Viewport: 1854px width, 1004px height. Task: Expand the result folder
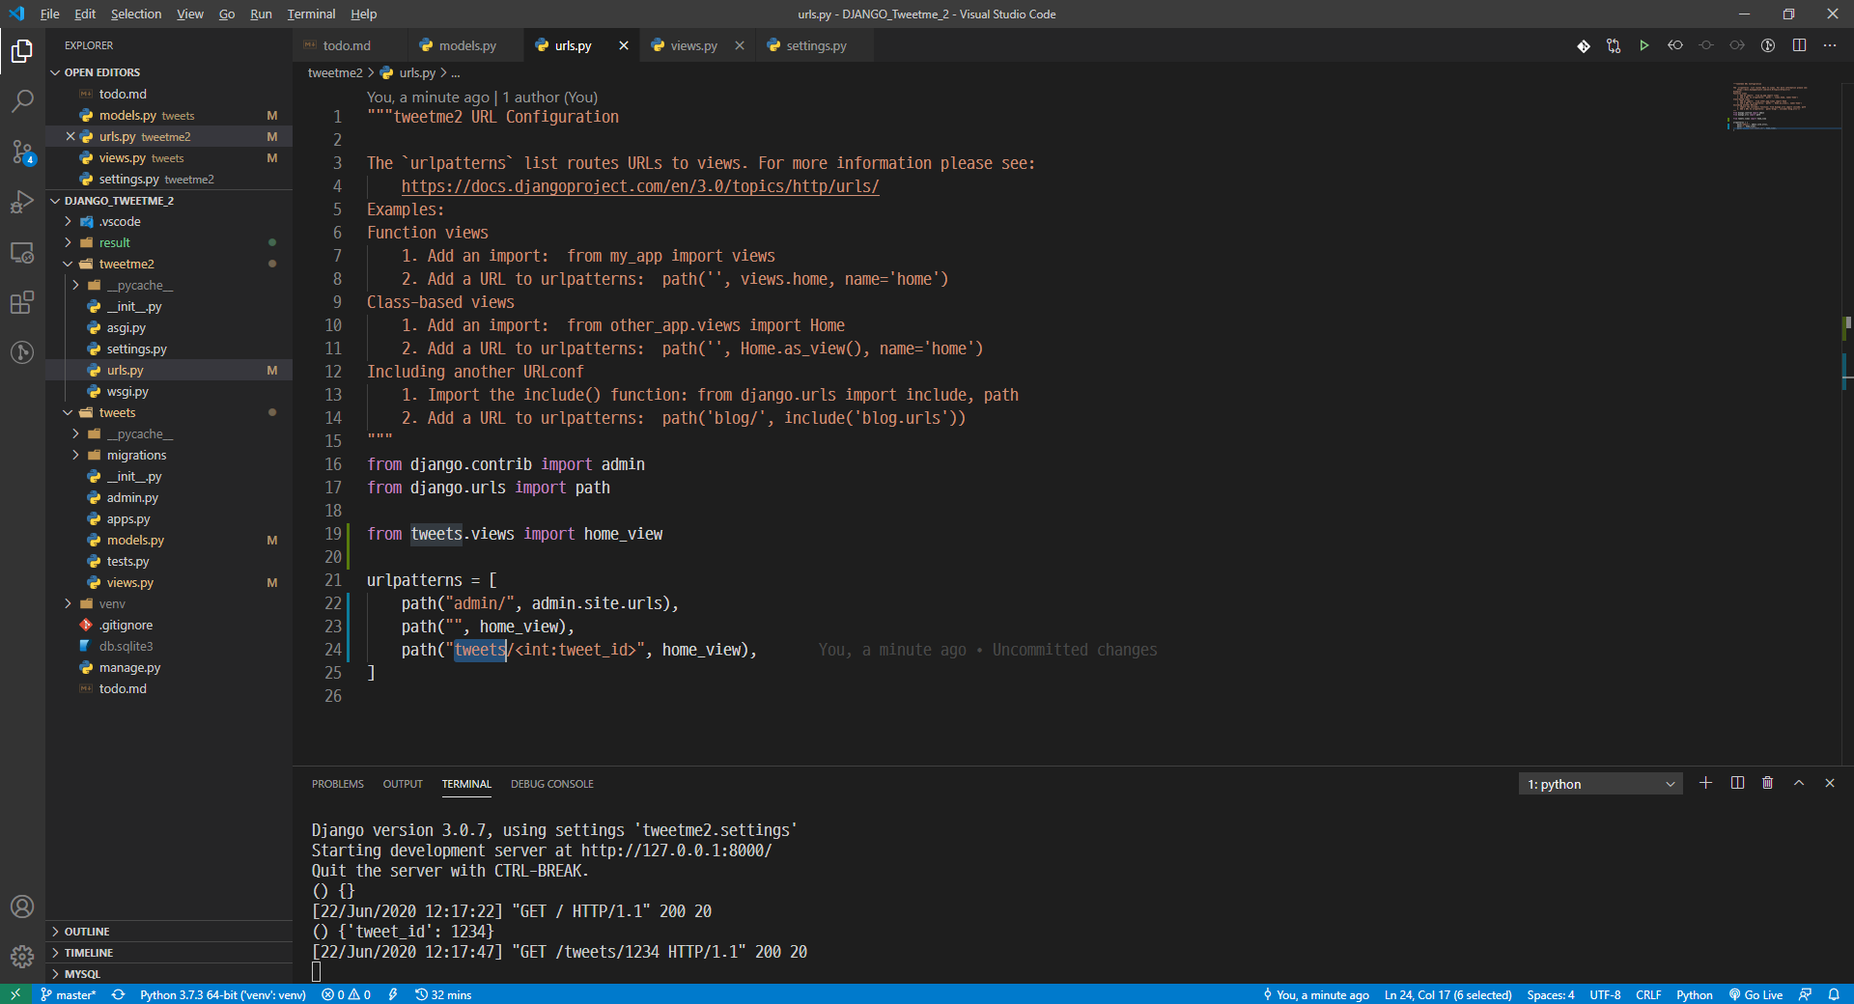169,242
